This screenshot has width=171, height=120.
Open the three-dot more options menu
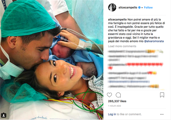point(162,114)
